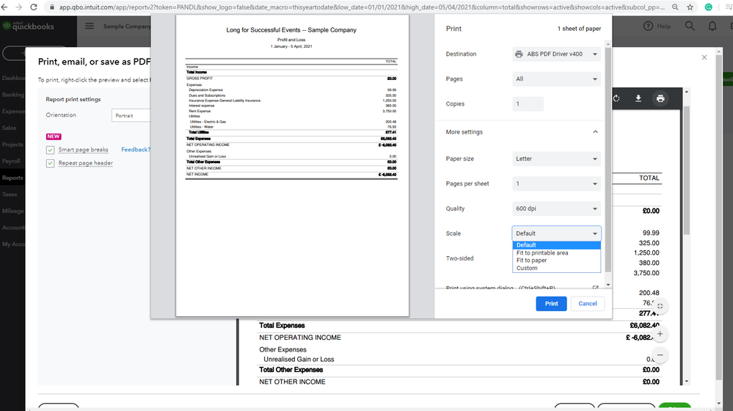Click the print preview page thumbnail

[292, 165]
